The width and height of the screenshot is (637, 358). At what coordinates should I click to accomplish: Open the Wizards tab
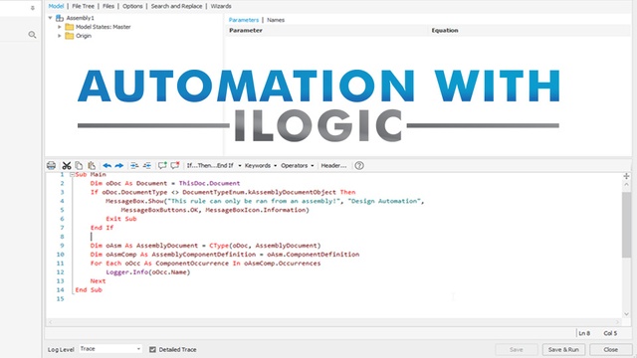(221, 6)
